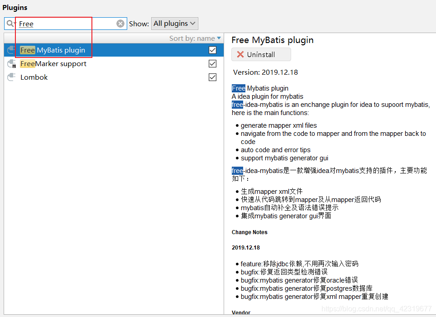The height and width of the screenshot is (317, 436).
Task: Select the Free MyBatis plugin row
Action: pyautogui.click(x=114, y=50)
